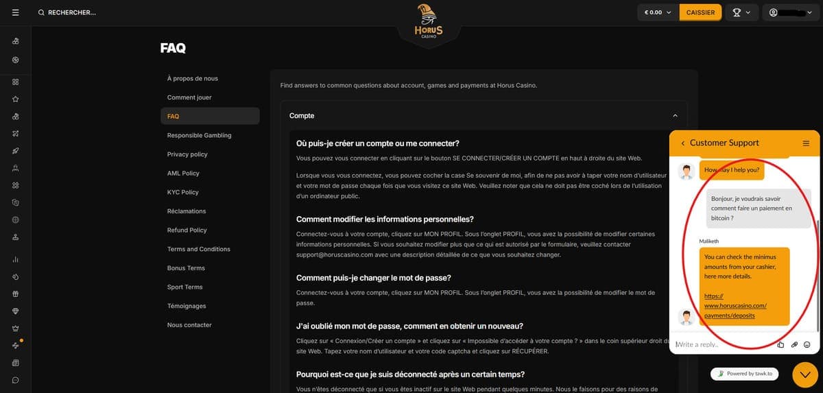Viewport: 823px width, 393px height.
Task: Click paperclip attach icon in chat
Action: [x=794, y=344]
